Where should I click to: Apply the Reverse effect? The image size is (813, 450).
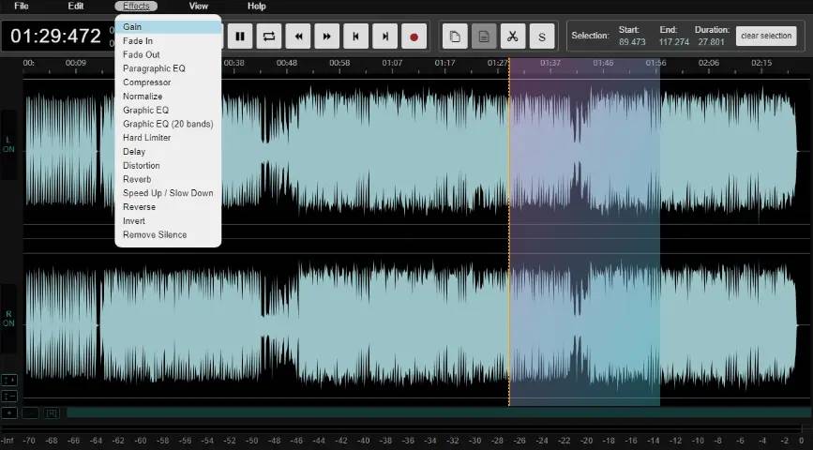click(x=168, y=207)
